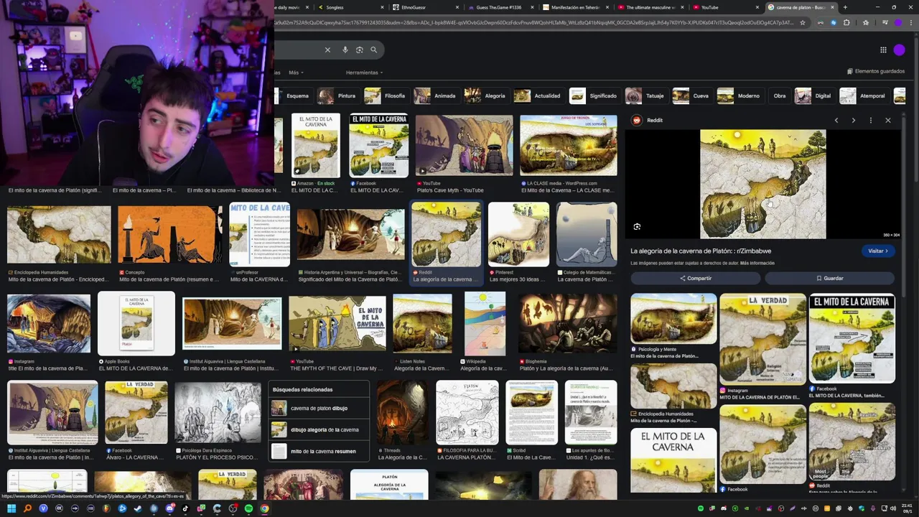
Task: Open the Google account avatar on the page
Action: (900, 50)
